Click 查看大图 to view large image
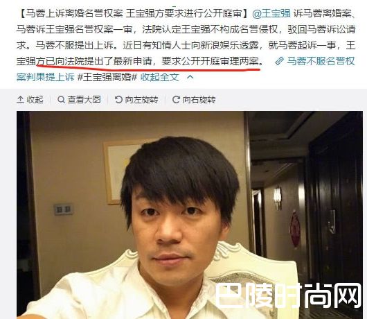Viewport: 367px width, 319px height. [x=84, y=100]
